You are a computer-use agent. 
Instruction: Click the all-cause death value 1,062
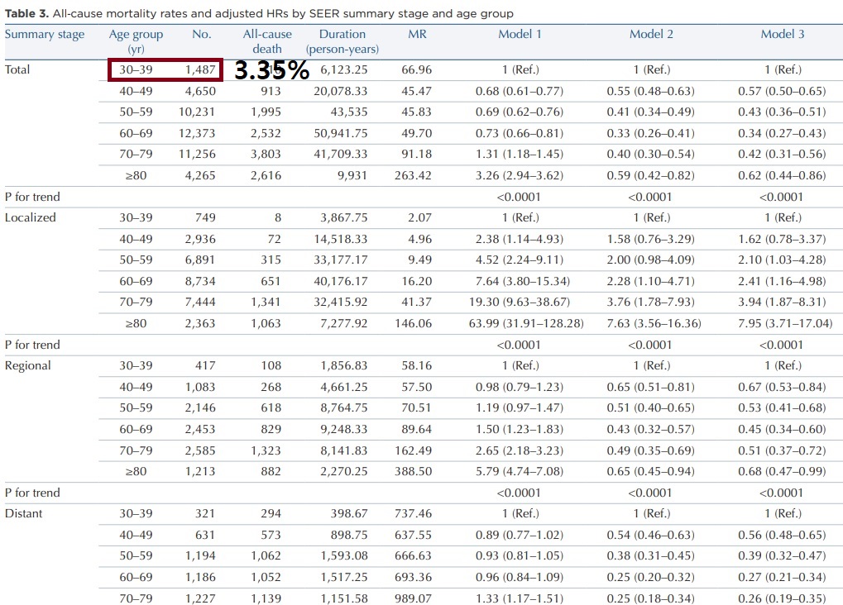[x=266, y=556]
